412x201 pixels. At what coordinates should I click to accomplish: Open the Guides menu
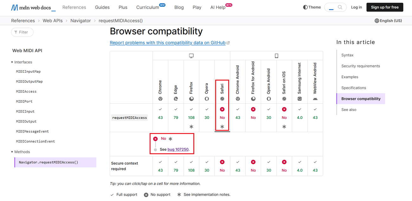click(102, 7)
